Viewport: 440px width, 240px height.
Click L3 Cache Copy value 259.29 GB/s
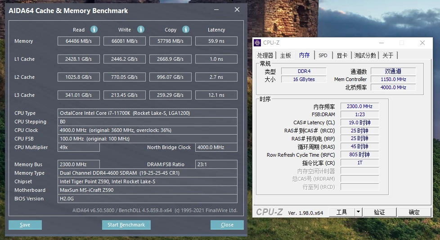[x=171, y=95]
